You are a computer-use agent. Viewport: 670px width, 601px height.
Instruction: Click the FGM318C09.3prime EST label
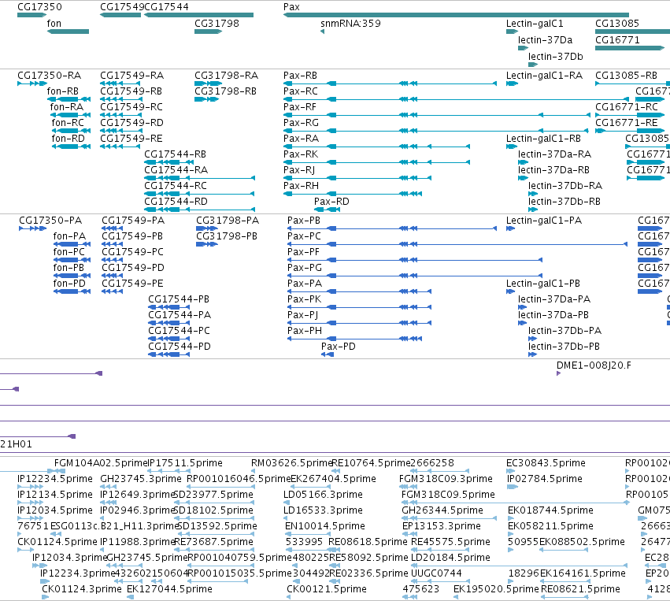point(446,479)
